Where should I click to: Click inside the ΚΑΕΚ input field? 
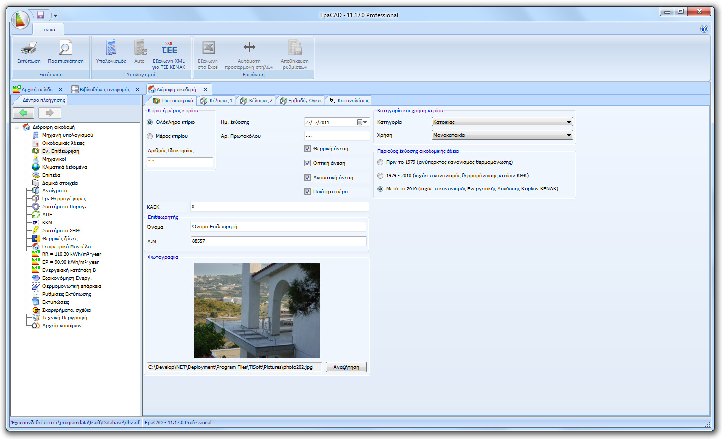[x=278, y=207]
